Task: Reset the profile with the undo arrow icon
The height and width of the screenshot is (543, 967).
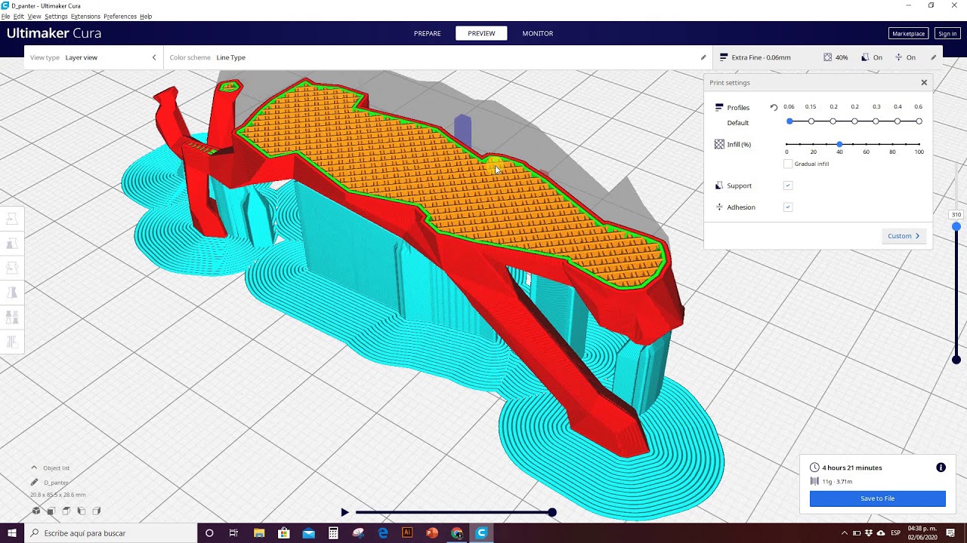Action: [774, 107]
